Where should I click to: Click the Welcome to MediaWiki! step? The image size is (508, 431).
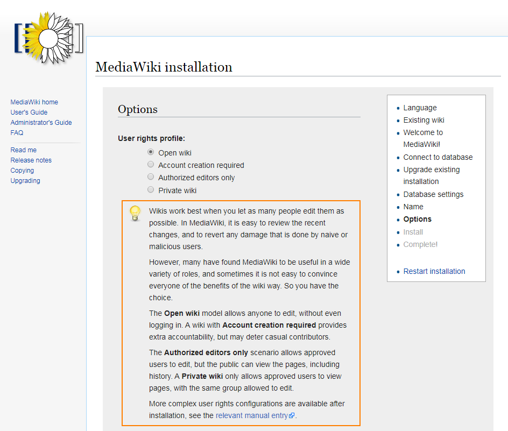[x=423, y=138]
